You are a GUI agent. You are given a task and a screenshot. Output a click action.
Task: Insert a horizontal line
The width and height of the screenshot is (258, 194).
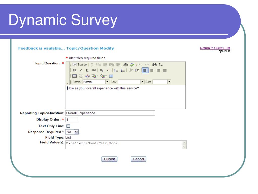(81, 76)
